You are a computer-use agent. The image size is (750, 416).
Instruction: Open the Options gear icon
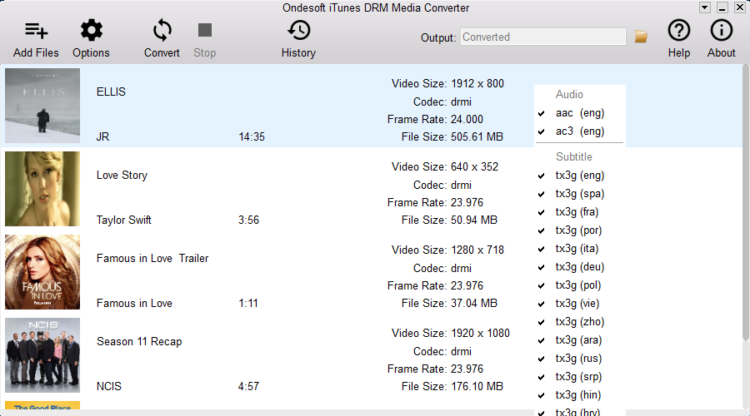pos(91,32)
